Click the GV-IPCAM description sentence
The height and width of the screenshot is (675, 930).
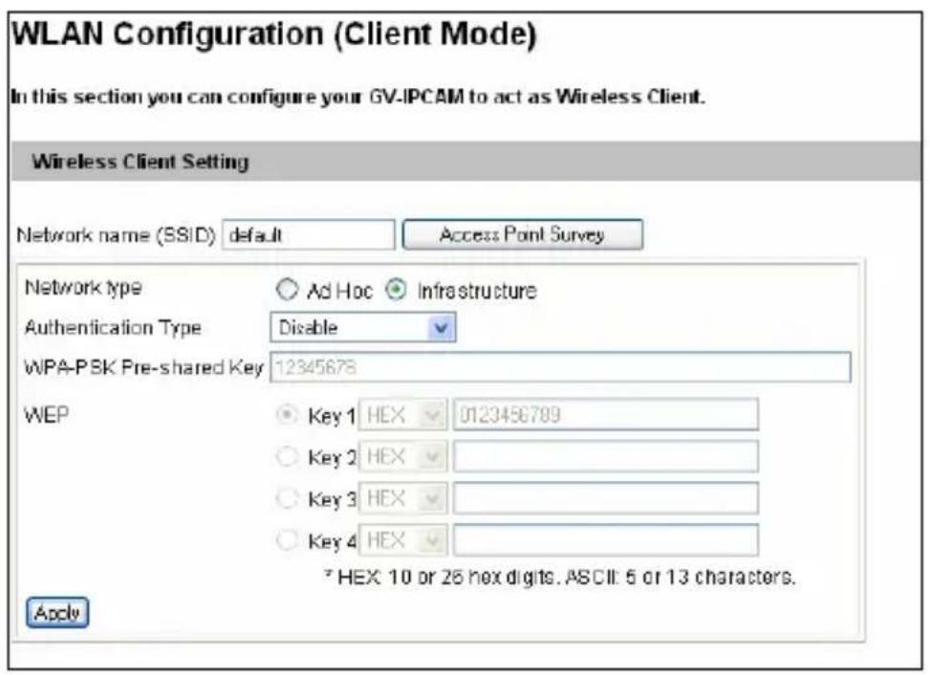358,97
